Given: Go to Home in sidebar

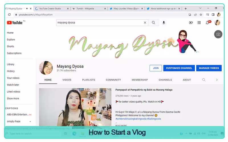Looking at the screenshot, I should tap(10, 33).
